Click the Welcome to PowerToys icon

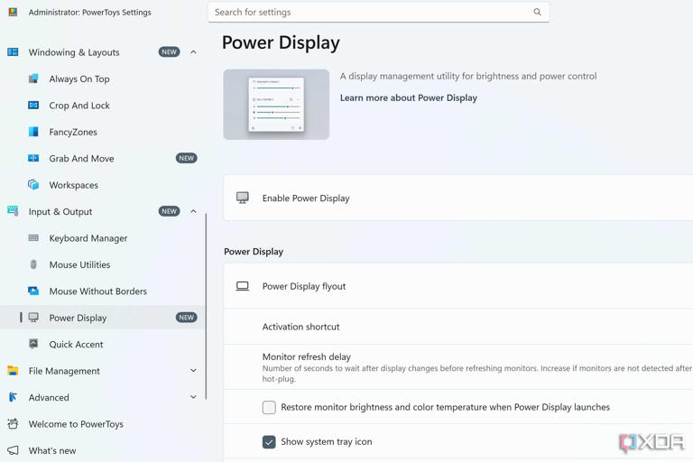pyautogui.click(x=13, y=423)
